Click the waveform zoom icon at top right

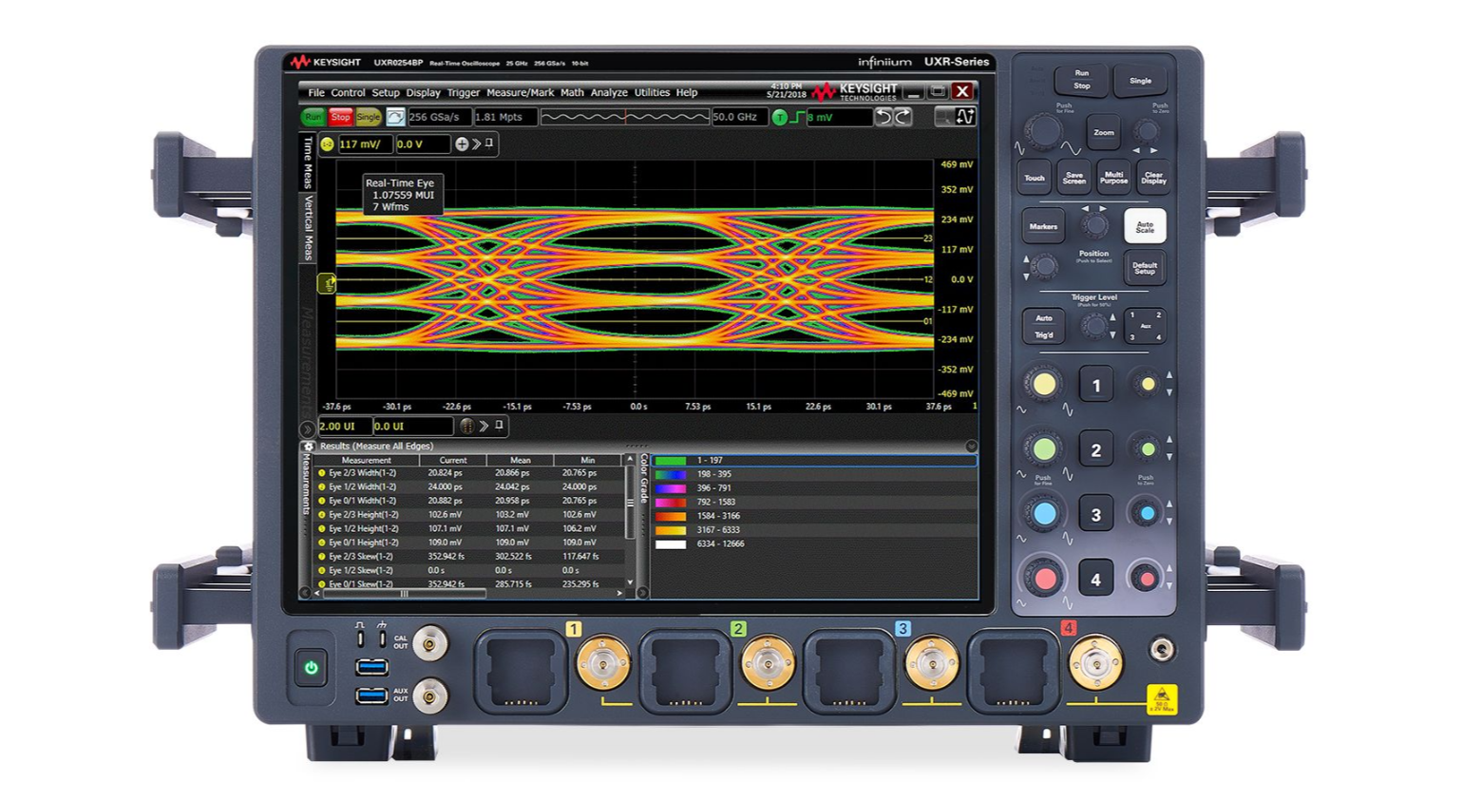pyautogui.click(x=965, y=118)
